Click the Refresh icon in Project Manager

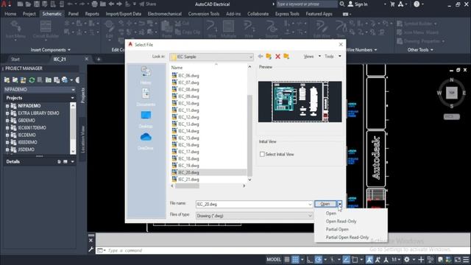tap(32, 80)
